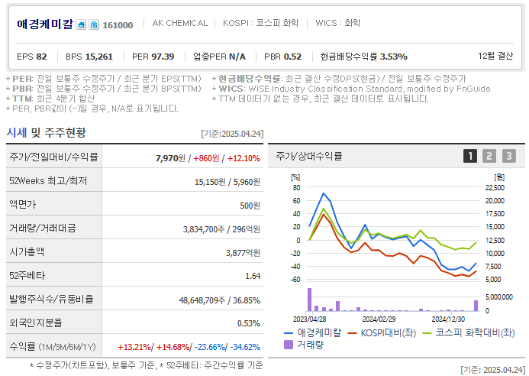Viewport: 529px width, 376px height.
Task: Click the 시세 및 주주현황 heading
Action: coord(47,132)
